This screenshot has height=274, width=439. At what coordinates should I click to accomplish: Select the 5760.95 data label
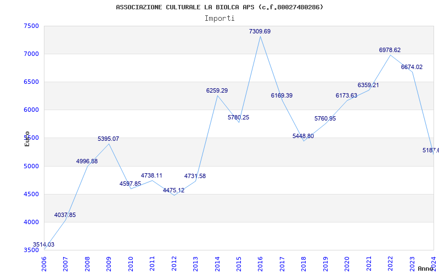pyautogui.click(x=325, y=118)
